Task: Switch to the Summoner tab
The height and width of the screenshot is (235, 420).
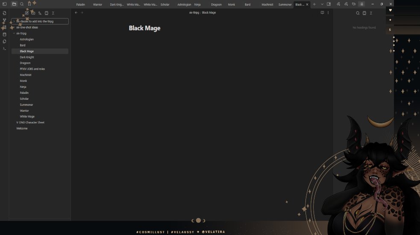Action: click(285, 5)
